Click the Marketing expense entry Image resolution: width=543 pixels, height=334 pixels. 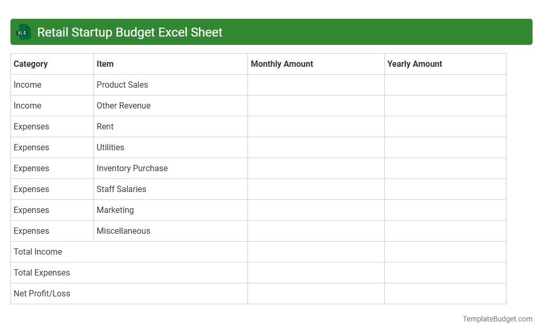click(115, 210)
